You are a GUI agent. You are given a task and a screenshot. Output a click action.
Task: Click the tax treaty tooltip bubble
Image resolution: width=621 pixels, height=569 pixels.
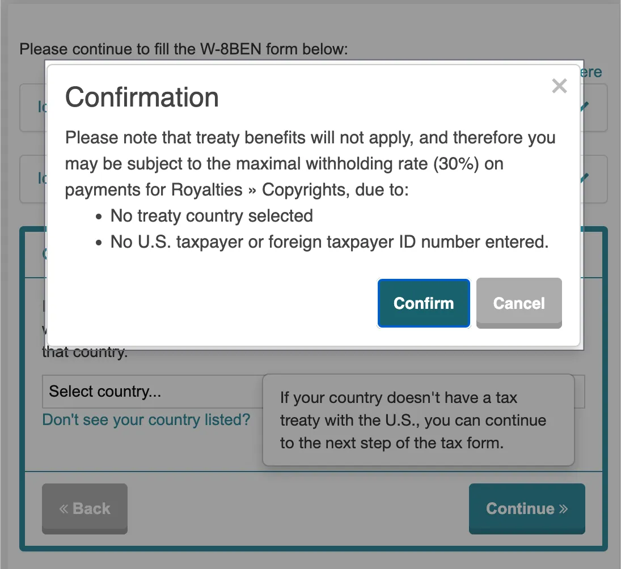(418, 420)
